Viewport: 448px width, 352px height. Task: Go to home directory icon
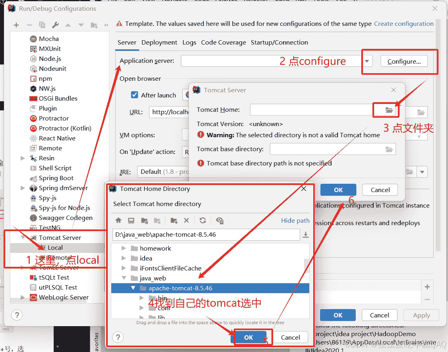point(118,220)
